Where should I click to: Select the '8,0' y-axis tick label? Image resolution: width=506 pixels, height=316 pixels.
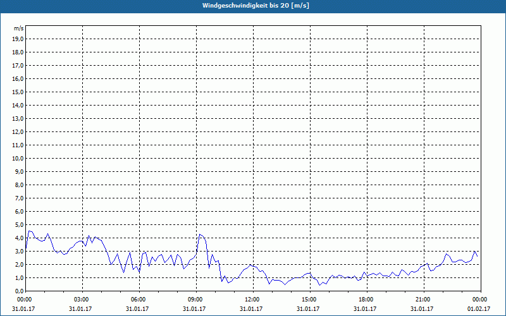pyautogui.click(x=19, y=185)
